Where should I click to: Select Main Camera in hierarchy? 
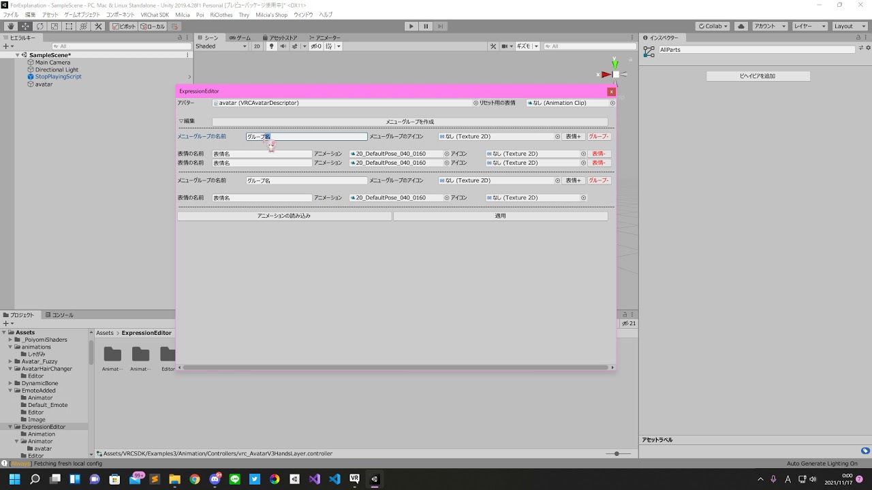tap(52, 63)
